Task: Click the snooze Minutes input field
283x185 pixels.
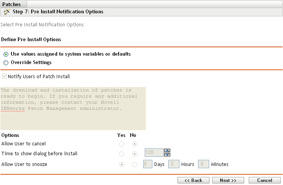Action: tap(203, 164)
